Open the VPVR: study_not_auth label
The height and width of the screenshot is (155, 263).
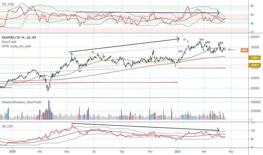tap(16, 46)
